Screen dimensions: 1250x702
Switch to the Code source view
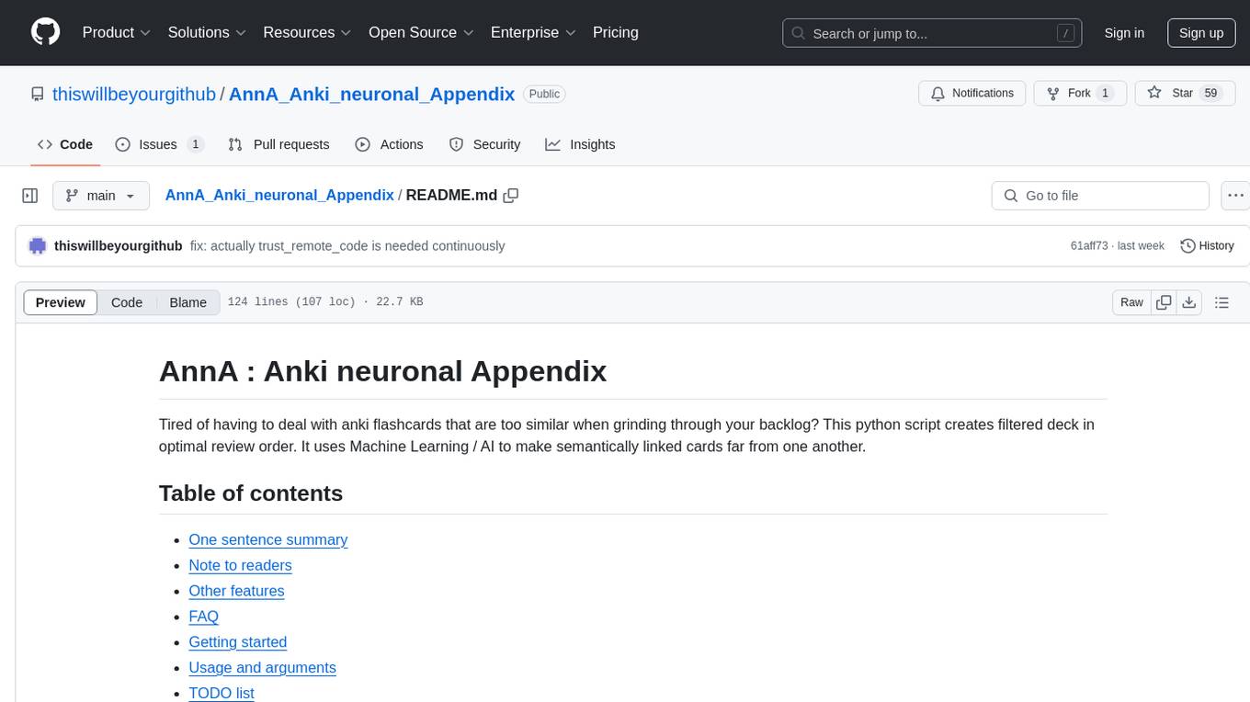[127, 302]
